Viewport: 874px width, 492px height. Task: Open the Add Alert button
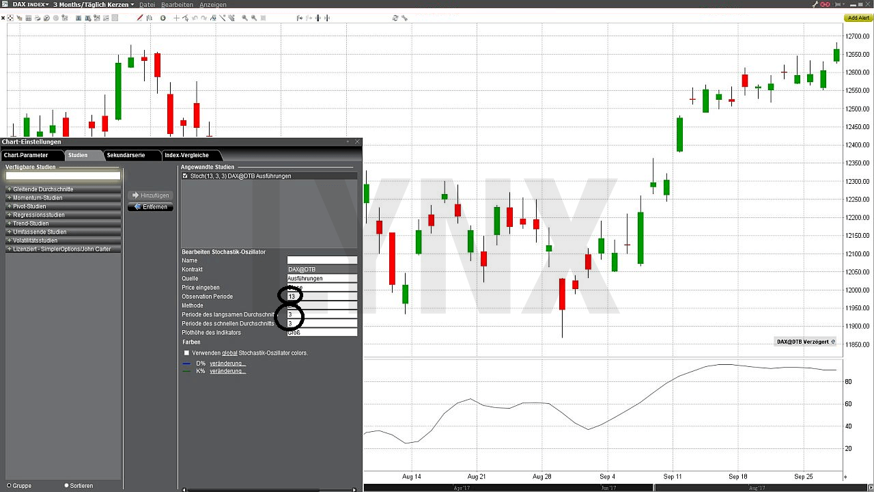(x=858, y=17)
